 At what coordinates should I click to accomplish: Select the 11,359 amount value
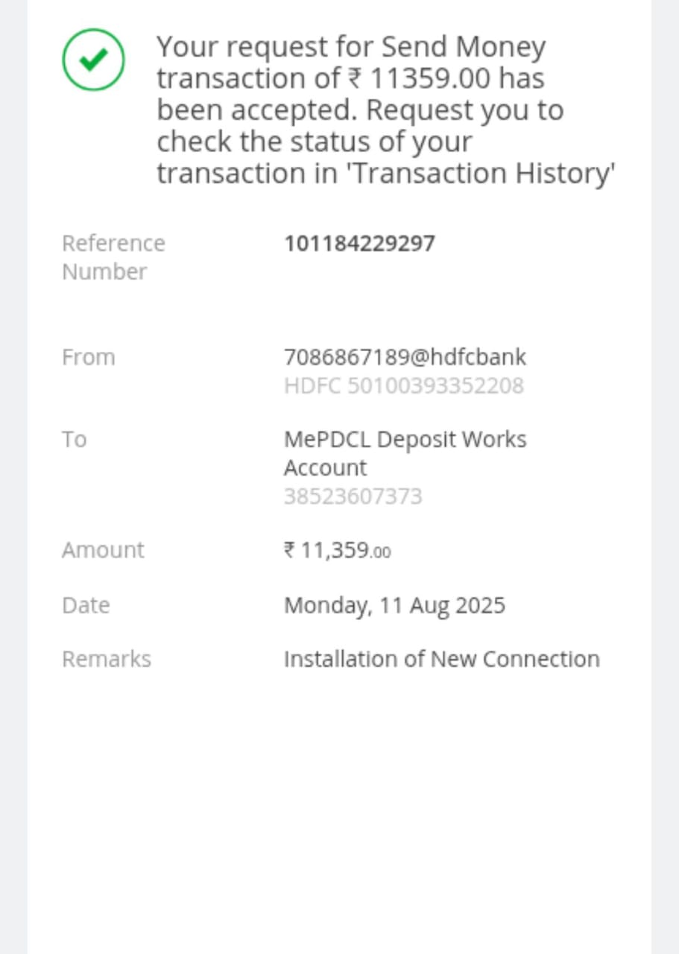[335, 551]
